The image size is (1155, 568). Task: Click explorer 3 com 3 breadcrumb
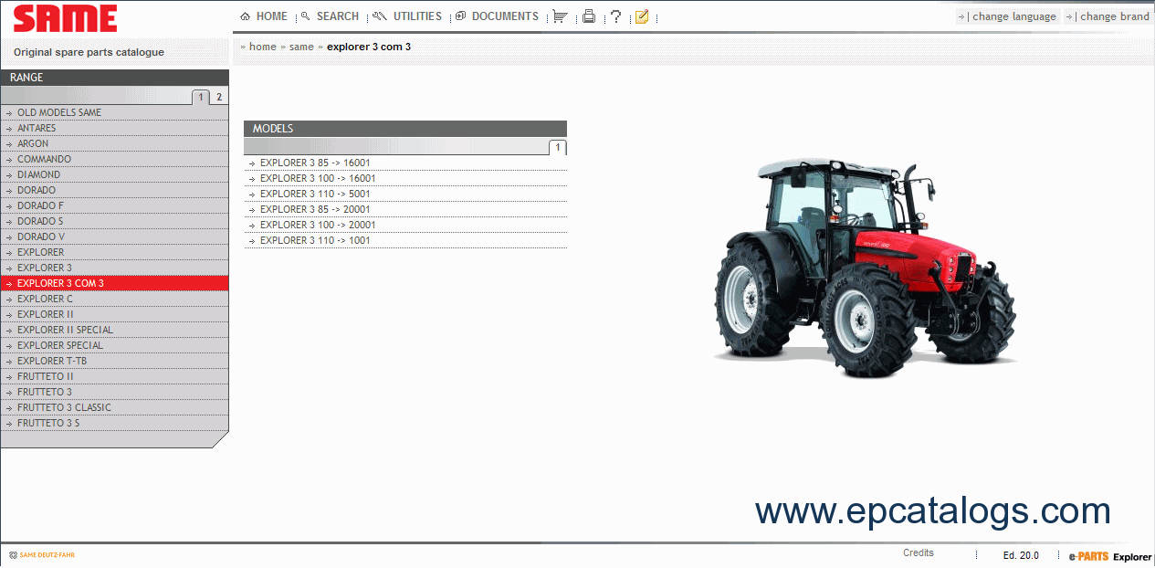369,47
